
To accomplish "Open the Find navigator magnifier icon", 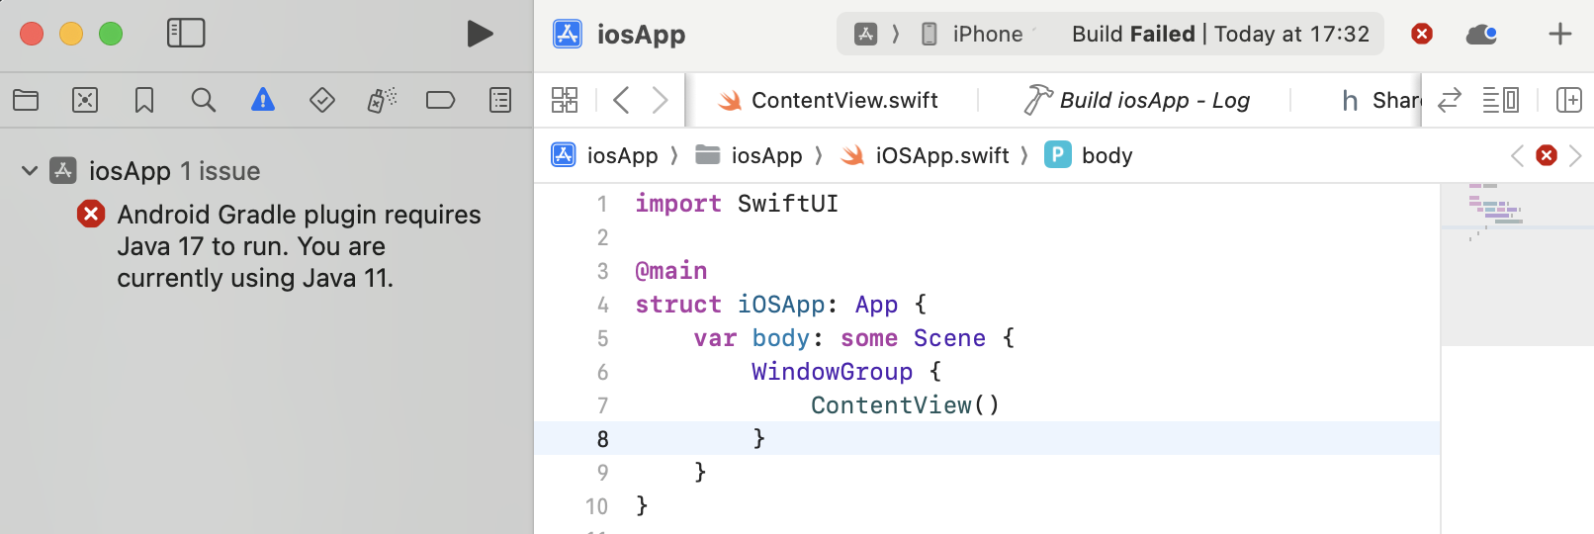I will click(x=204, y=100).
